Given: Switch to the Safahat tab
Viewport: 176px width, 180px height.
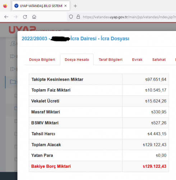Looking at the screenshot, I should tap(159, 60).
